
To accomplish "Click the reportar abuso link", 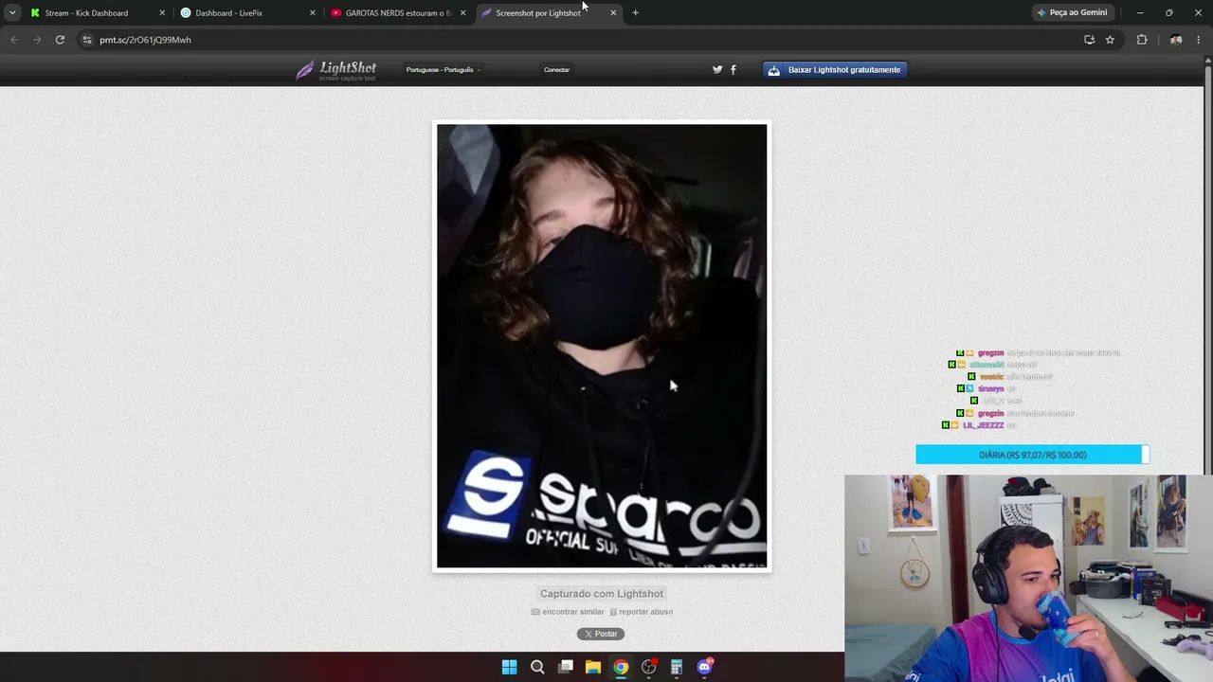I will 642,612.
